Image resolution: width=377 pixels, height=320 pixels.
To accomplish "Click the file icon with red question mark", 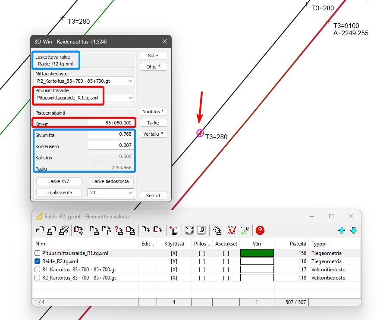I will pos(119,230).
